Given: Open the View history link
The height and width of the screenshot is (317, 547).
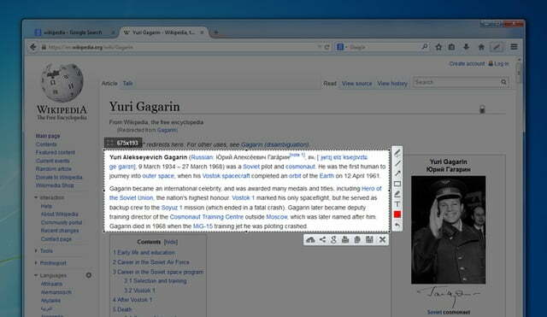Looking at the screenshot, I should point(392,84).
